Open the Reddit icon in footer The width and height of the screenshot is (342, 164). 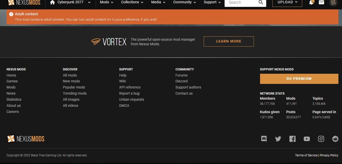(335, 139)
